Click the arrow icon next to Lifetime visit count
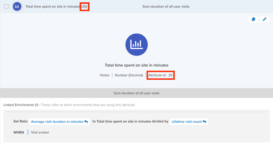 coord(204,122)
